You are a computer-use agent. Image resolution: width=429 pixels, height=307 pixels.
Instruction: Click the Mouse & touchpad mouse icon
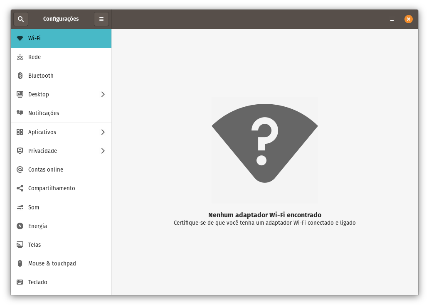click(20, 263)
